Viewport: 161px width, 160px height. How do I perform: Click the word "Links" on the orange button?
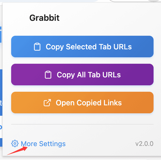[x=112, y=103]
